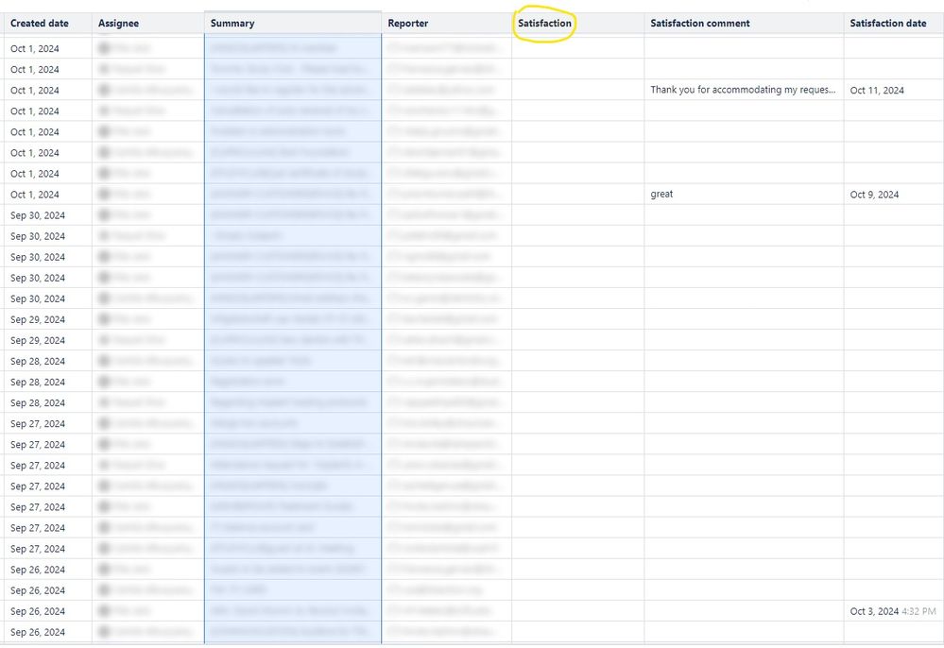Open the 'Thank you for accommodating my reques...' comment

pos(743,90)
